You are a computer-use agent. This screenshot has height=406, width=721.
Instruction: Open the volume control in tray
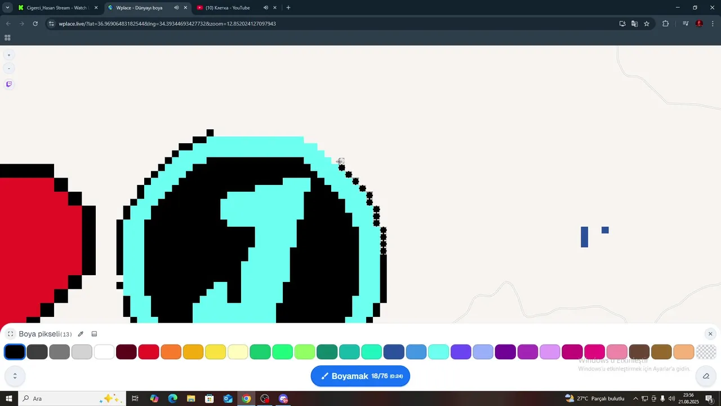[x=671, y=399]
